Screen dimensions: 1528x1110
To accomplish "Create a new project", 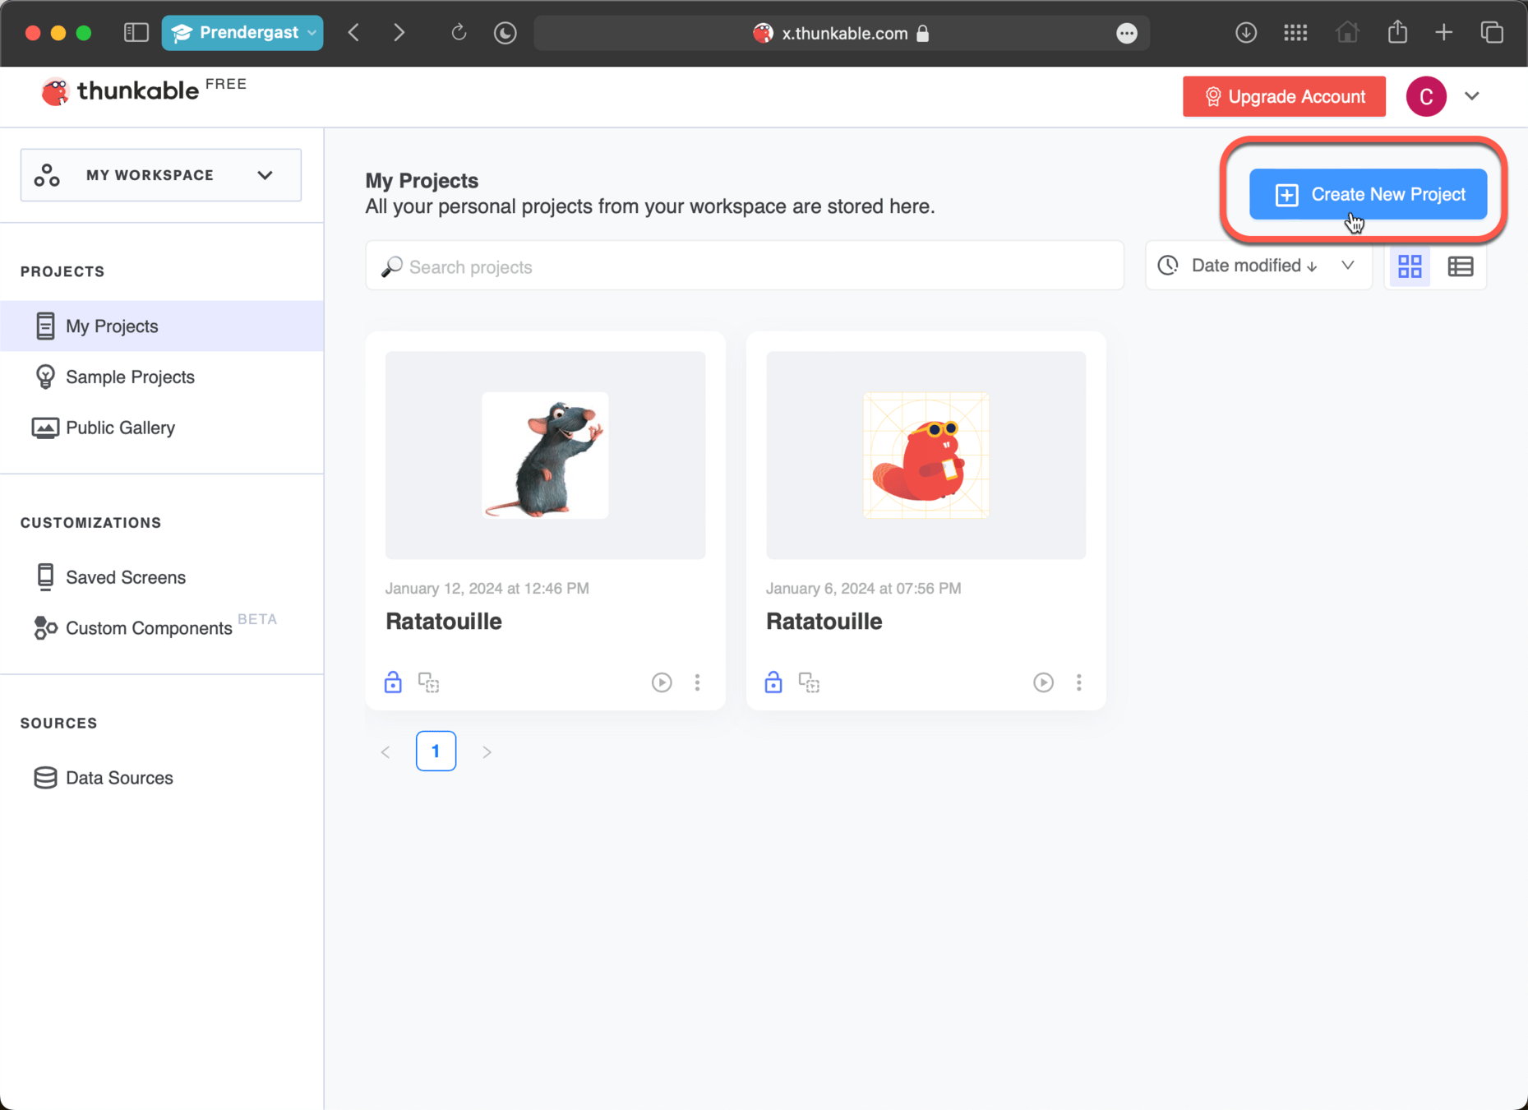I will (1367, 194).
